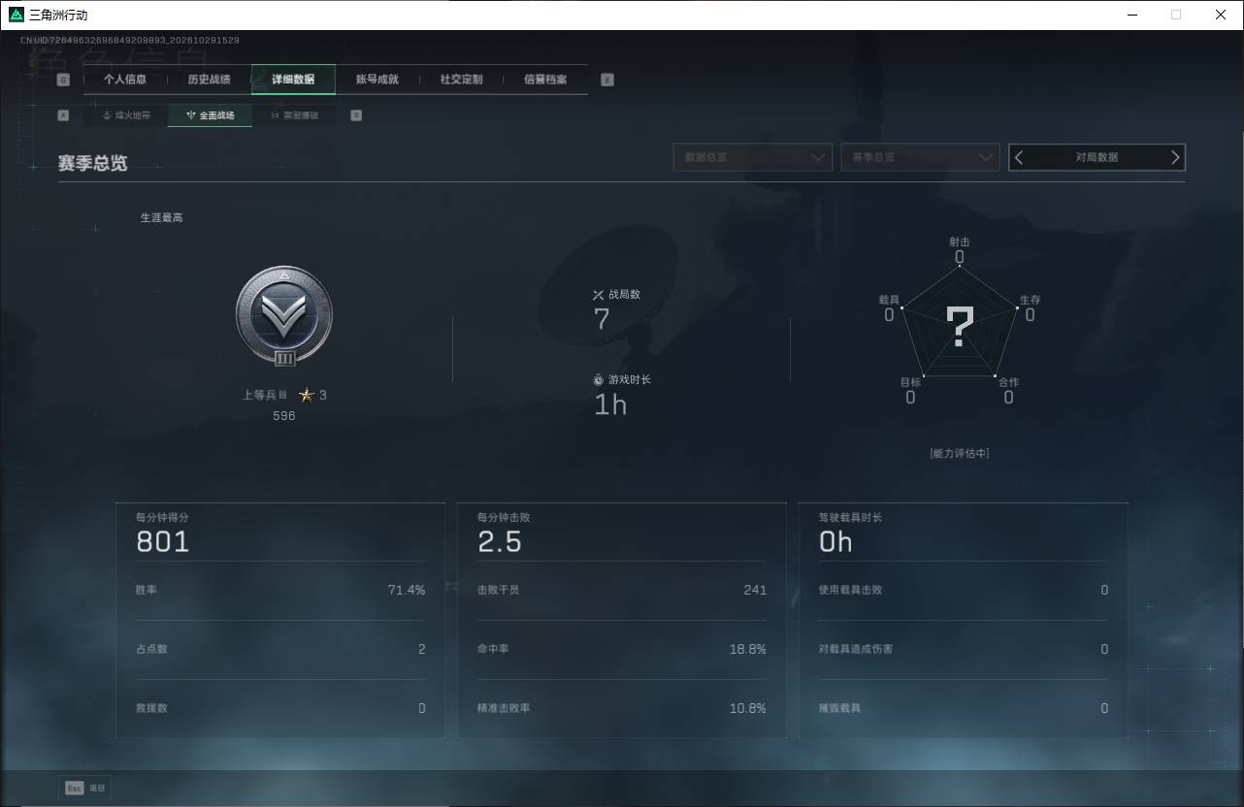Click the 击败干员 value 241
The width and height of the screenshot is (1244, 807).
(x=755, y=590)
